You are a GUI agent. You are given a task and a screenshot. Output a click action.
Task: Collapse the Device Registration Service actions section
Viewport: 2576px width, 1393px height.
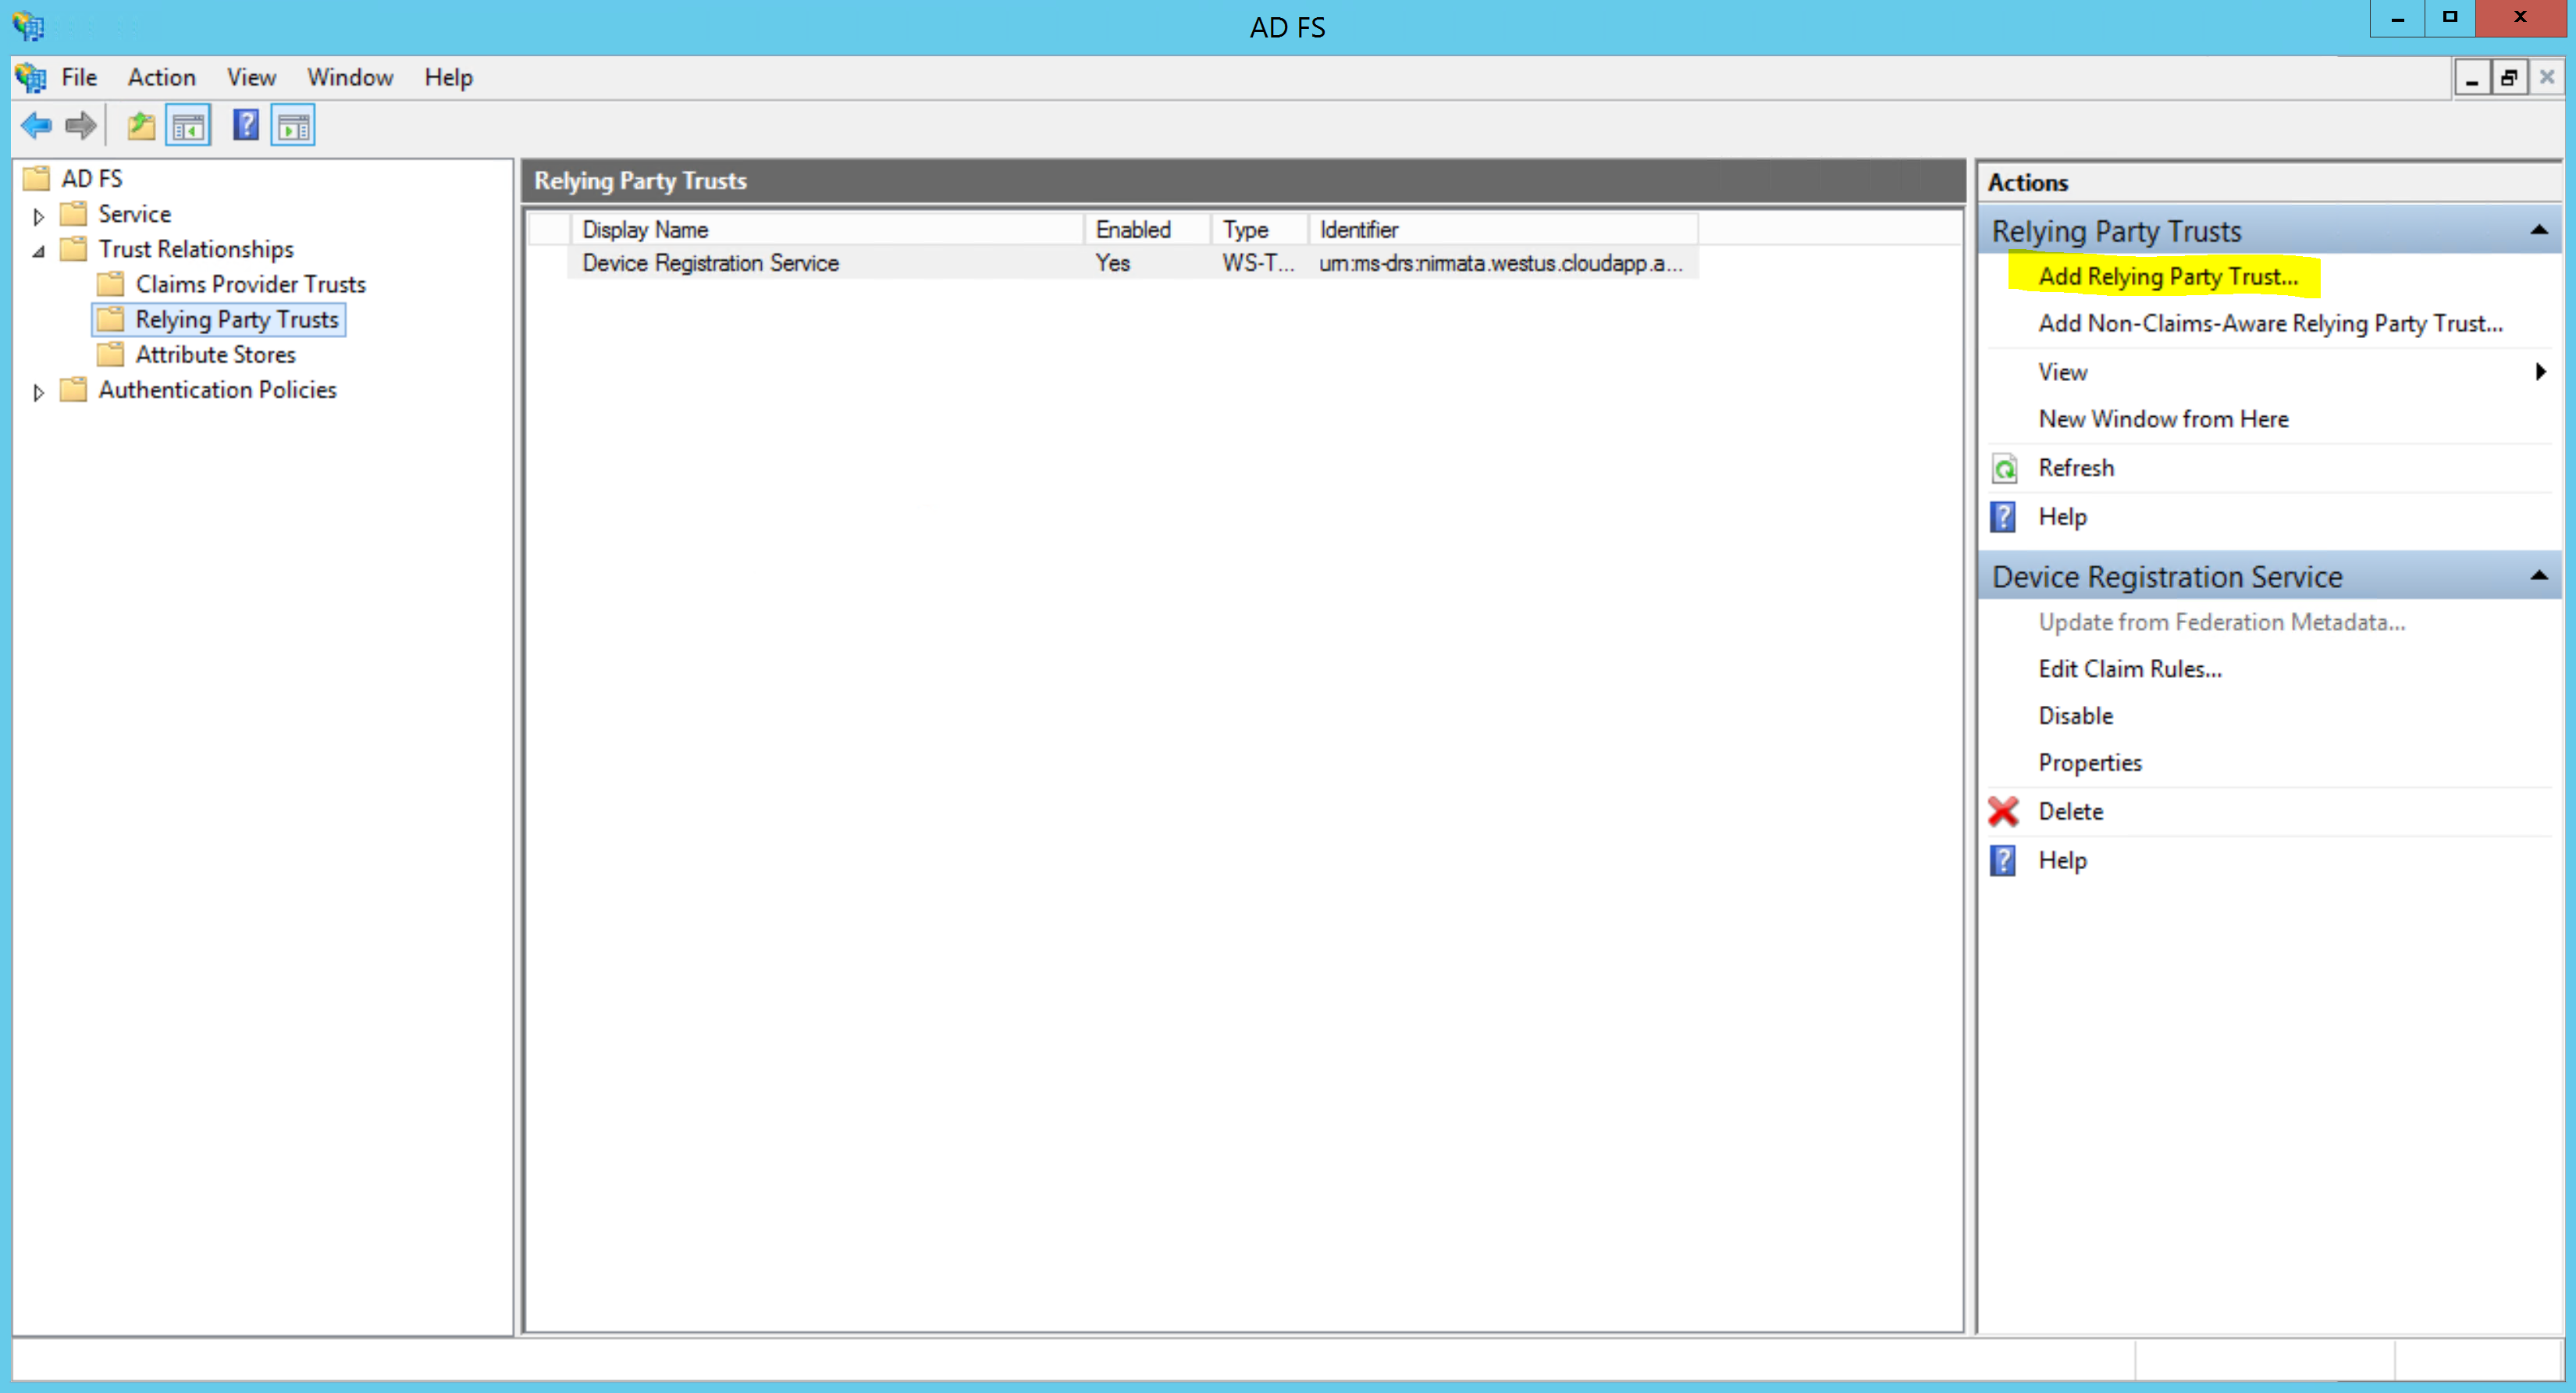(x=2538, y=576)
